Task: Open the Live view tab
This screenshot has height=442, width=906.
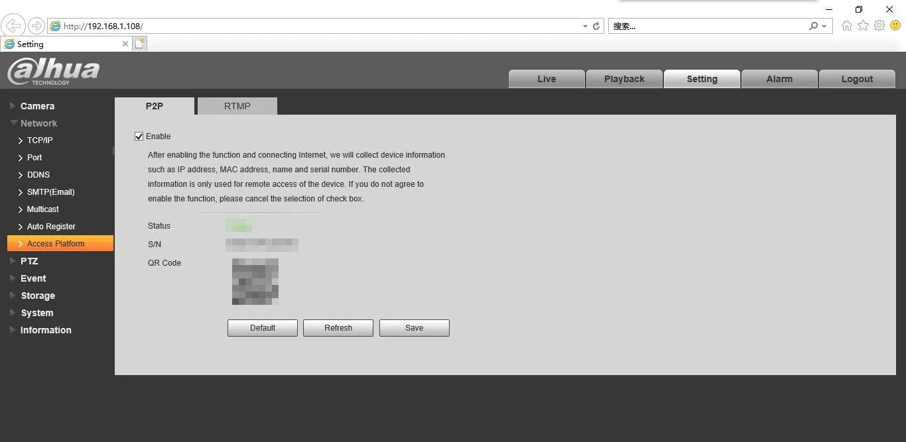Action: 547,79
